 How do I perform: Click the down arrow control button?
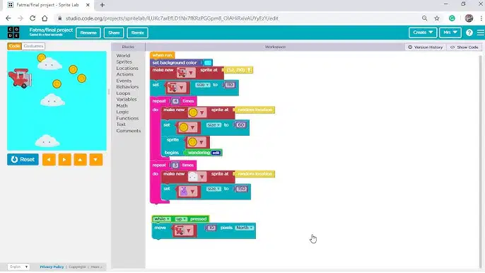point(96,160)
